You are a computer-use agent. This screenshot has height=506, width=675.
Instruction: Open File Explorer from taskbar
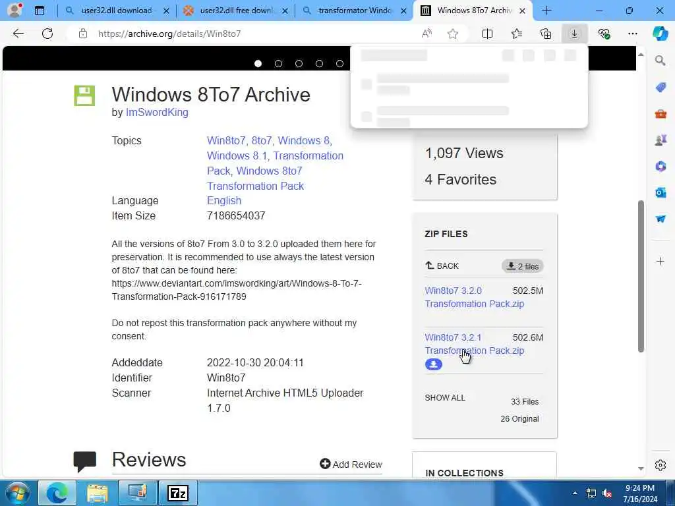98,493
